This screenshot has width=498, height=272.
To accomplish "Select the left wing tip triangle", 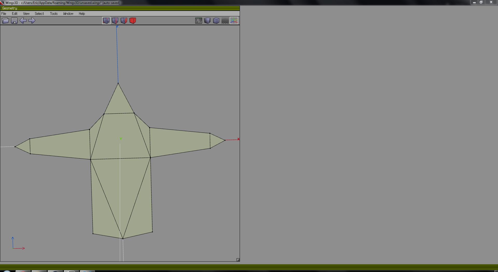I will [x=25, y=146].
